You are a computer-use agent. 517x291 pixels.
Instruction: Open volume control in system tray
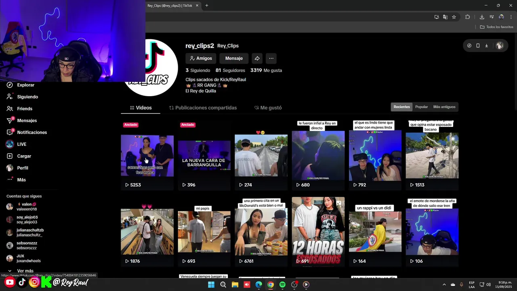click(x=489, y=285)
